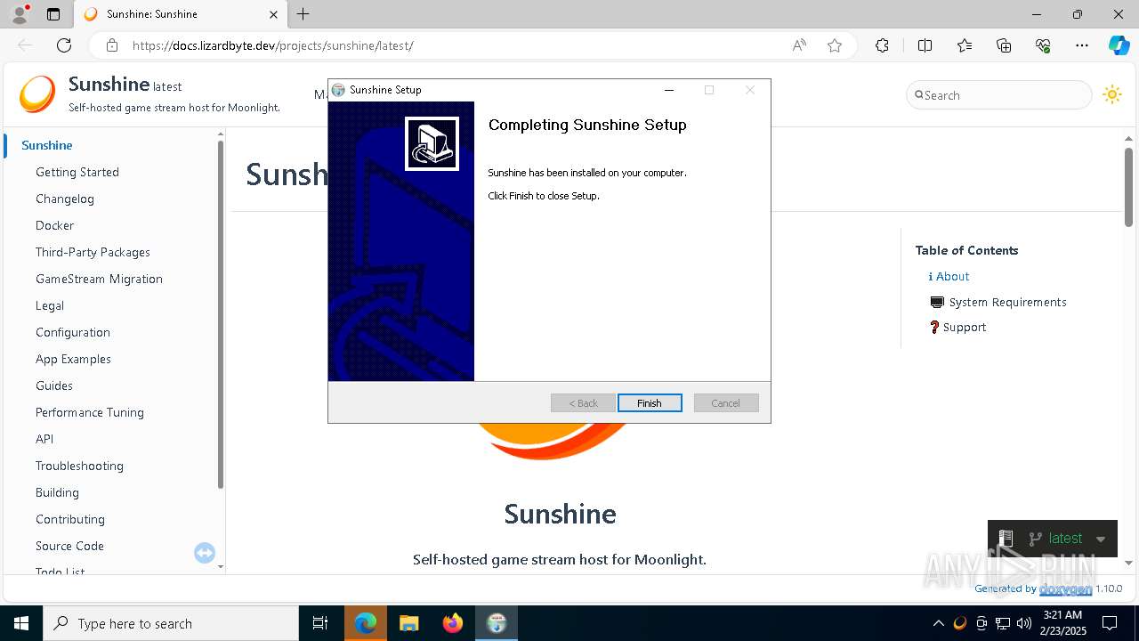This screenshot has height=641, width=1139.
Task: Click the Sunshine logo in page header
Action: pos(37,94)
